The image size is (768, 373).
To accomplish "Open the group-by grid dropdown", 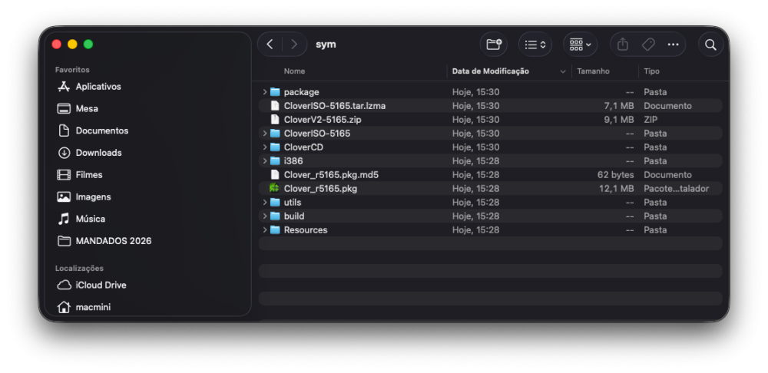I will tap(581, 45).
